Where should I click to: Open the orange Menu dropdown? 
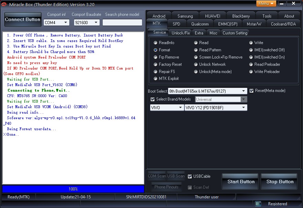266,3
